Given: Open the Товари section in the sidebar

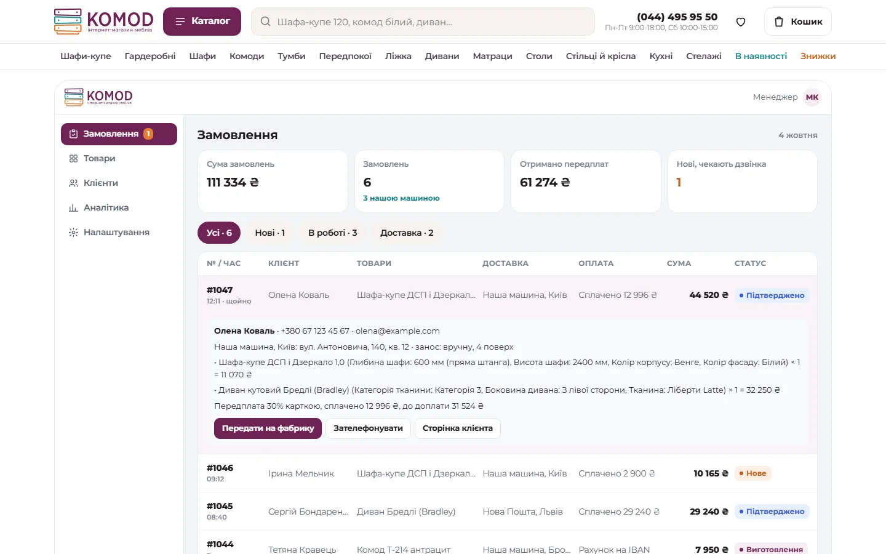Looking at the screenshot, I should pos(119,158).
